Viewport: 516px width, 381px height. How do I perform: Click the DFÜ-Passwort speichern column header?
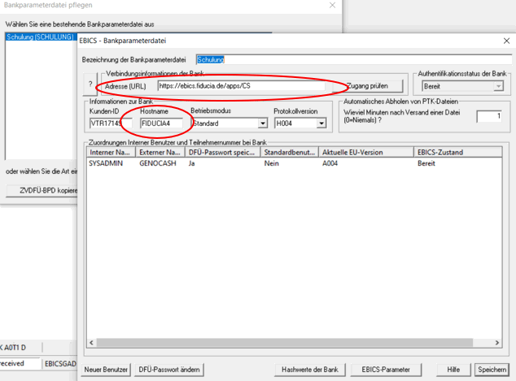pyautogui.click(x=223, y=153)
